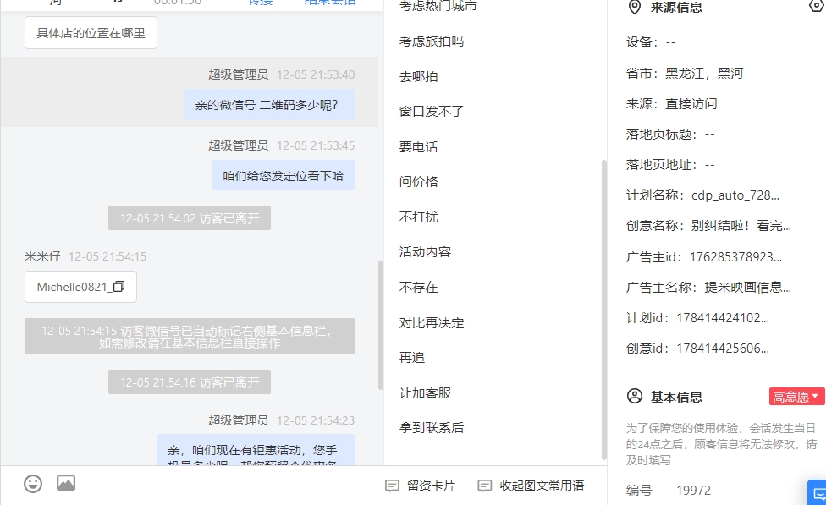Choose the 活动内容 quick phrase
The image size is (826, 505).
[425, 252]
